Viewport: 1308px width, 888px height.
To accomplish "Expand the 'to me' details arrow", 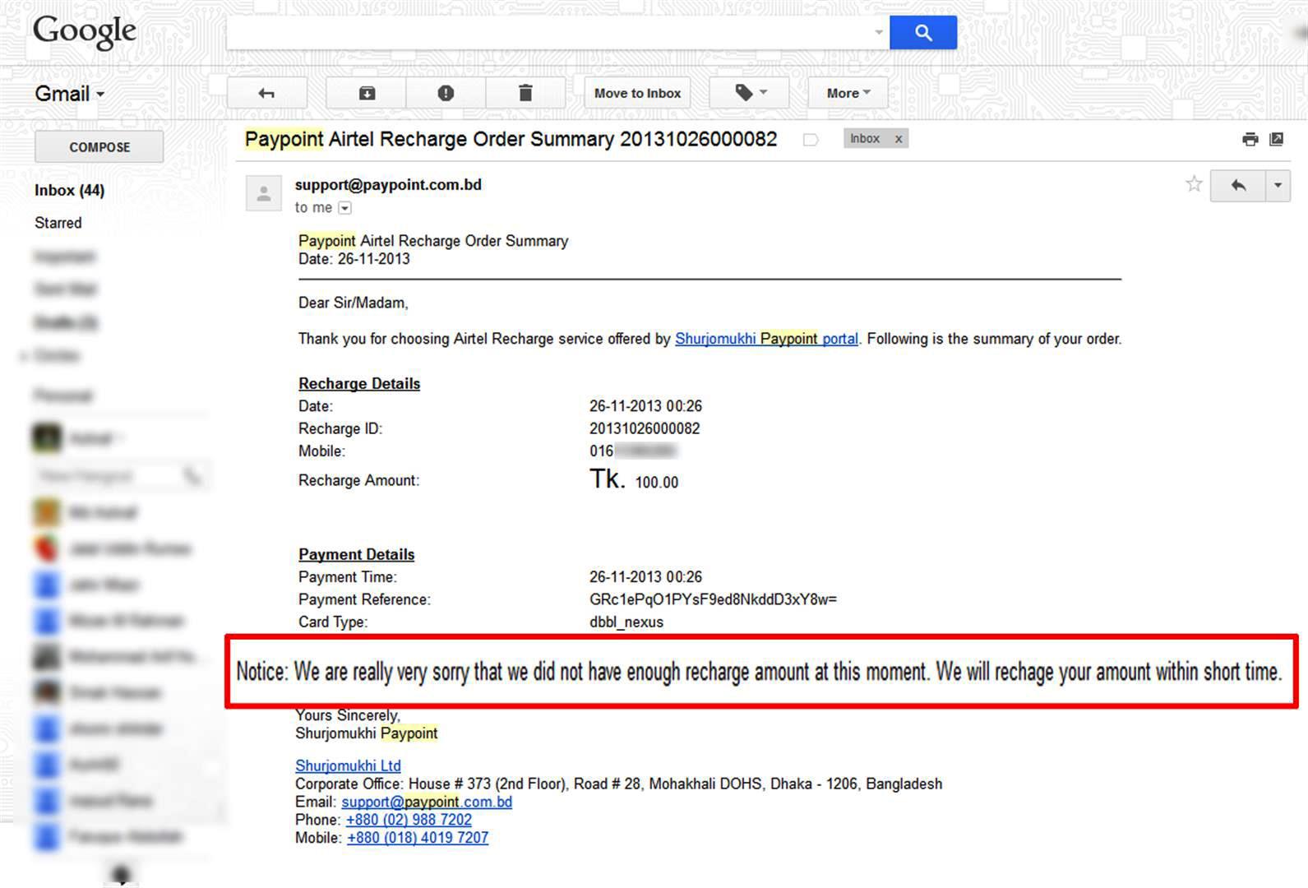I will (x=345, y=208).
